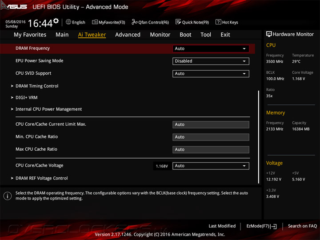Expand DRAM REF Voltage Control
The image size is (320, 240).
click(x=41, y=178)
